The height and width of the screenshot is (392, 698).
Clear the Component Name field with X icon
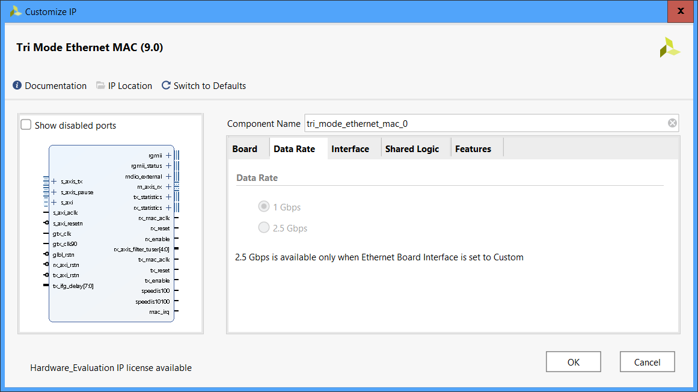(672, 123)
